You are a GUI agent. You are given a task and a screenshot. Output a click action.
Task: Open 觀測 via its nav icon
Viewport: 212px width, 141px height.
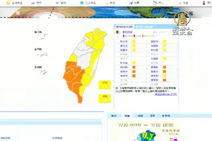[x=57, y=3]
